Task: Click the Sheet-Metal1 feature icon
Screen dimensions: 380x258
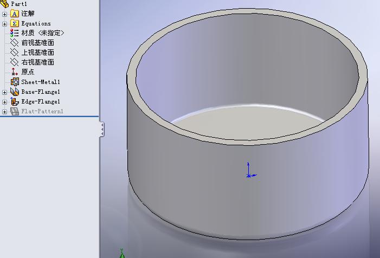Action: point(15,82)
